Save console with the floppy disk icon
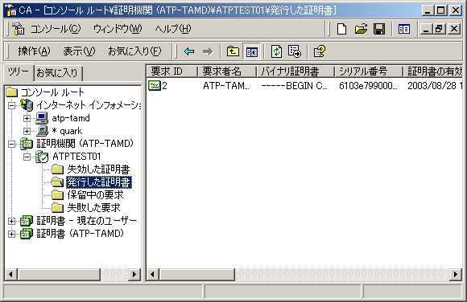Viewport: 467px width, 302px height. point(379,29)
